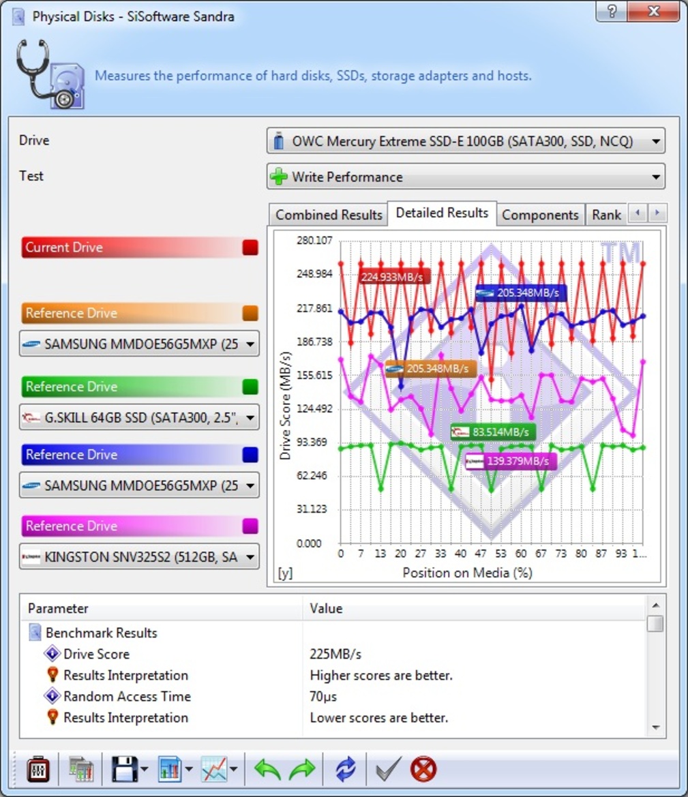Image resolution: width=688 pixels, height=797 pixels.
Task: Click the icon beside Benchmark Results
Action: point(35,632)
